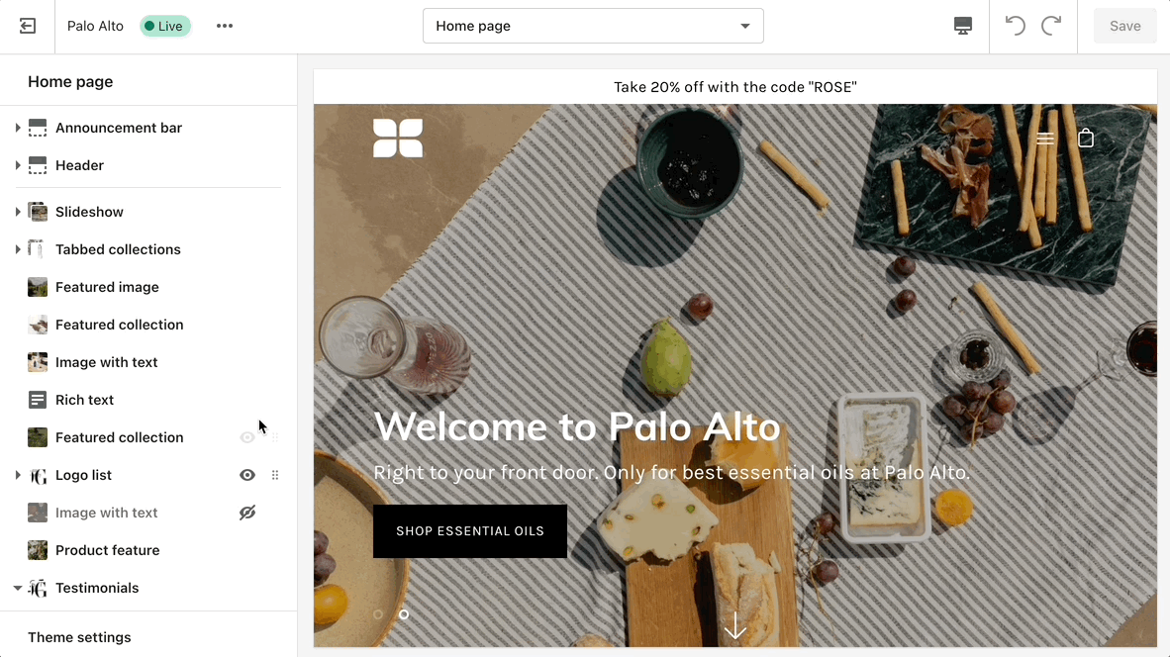Open the Home page template dropdown
The width and height of the screenshot is (1170, 657).
pyautogui.click(x=593, y=26)
